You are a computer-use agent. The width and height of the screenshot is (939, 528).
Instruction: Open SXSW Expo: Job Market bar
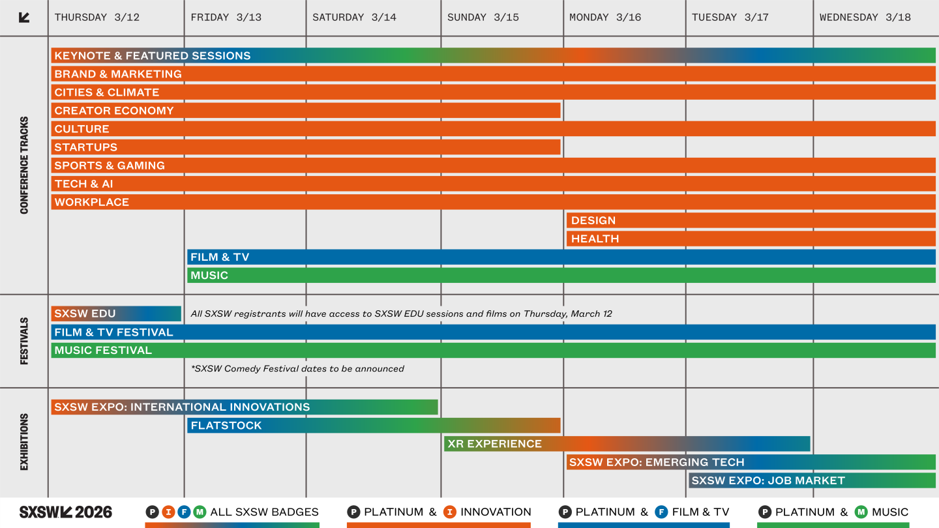[812, 480]
